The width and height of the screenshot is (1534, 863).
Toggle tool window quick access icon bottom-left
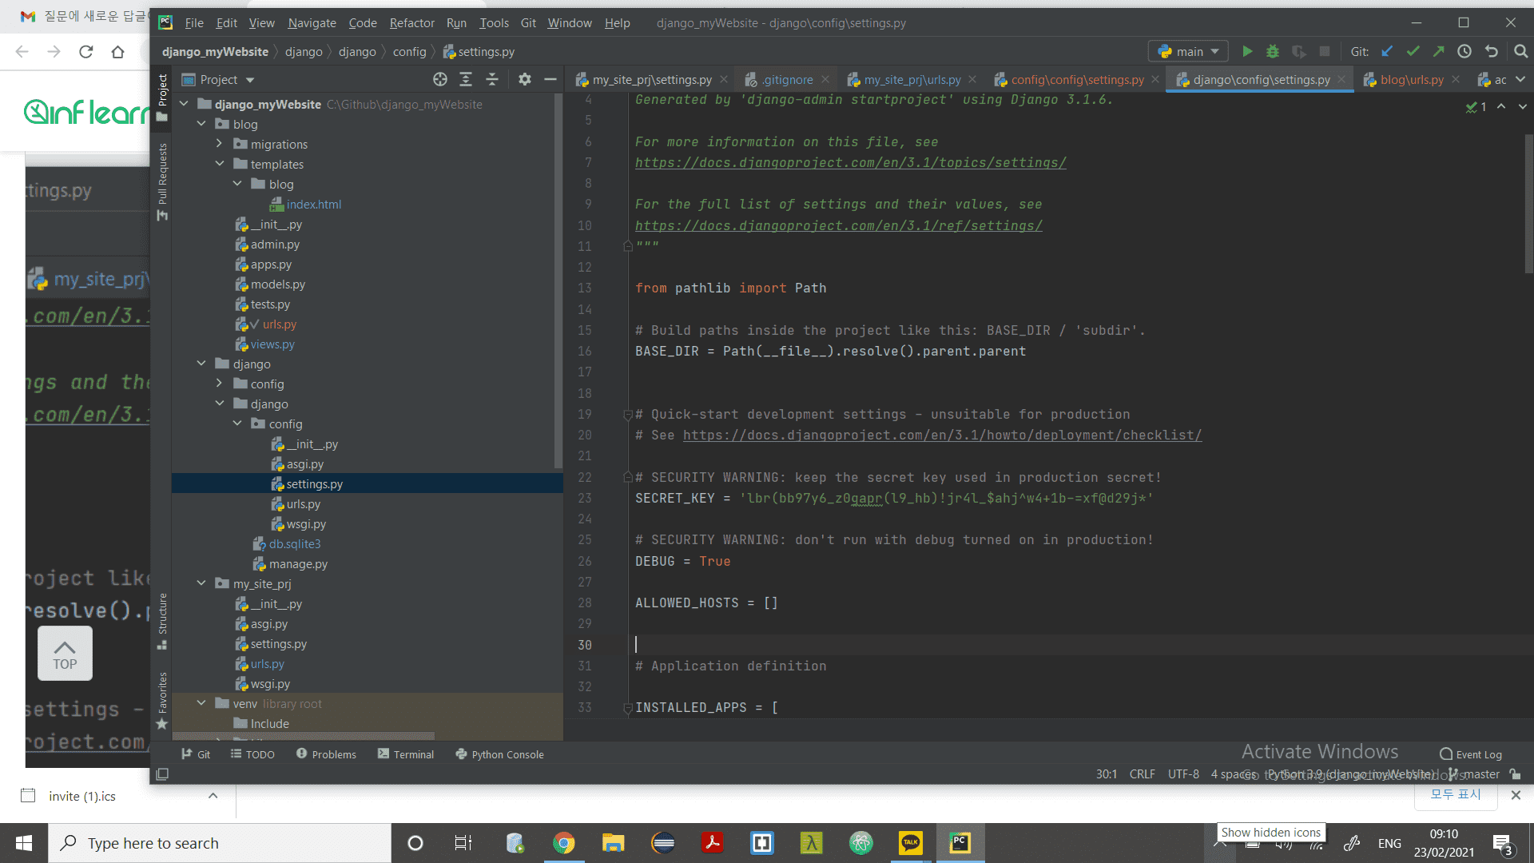click(x=162, y=774)
